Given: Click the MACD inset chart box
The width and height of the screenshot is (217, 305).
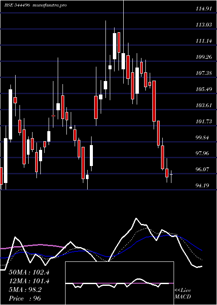Looking at the screenshot, I should coord(119,283).
